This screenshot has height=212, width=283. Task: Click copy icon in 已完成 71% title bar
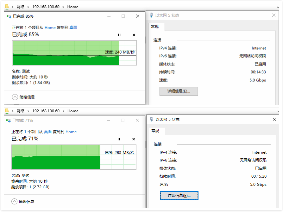(x=8, y=121)
